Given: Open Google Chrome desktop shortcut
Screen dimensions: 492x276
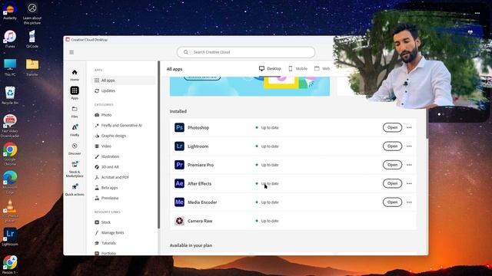Looking at the screenshot, I should coord(10,154).
